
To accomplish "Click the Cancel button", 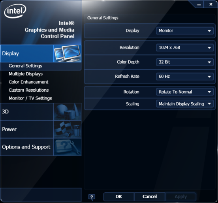I will pyautogui.click(x=150, y=197).
